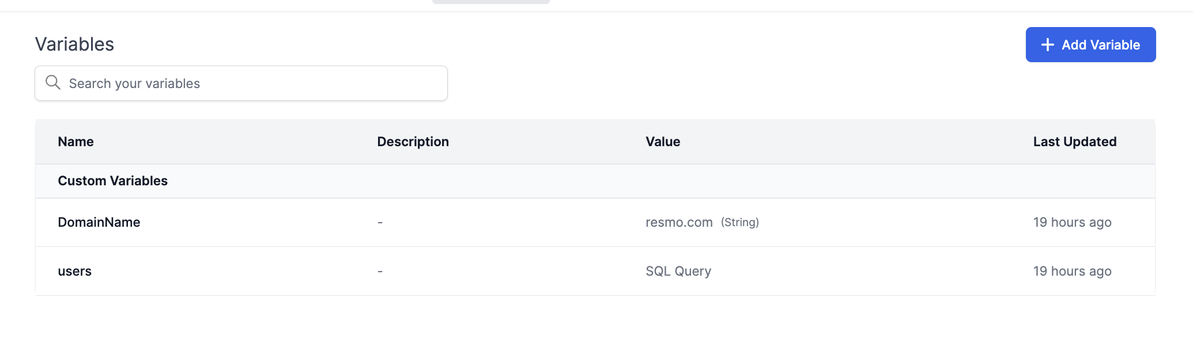The height and width of the screenshot is (343, 1193).
Task: Sort by the Value column header
Action: [x=663, y=142]
